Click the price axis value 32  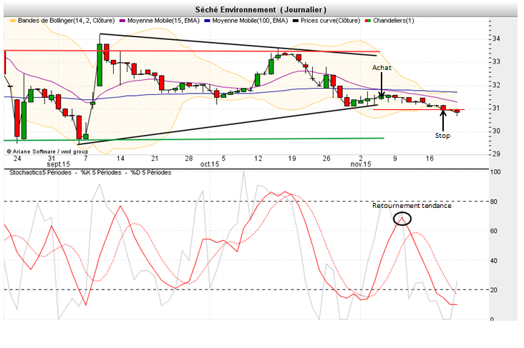coord(497,85)
